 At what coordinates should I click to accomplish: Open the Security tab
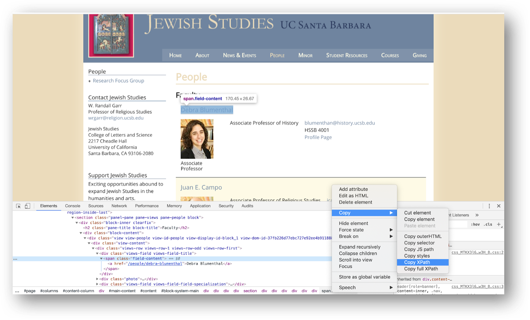pos(226,206)
